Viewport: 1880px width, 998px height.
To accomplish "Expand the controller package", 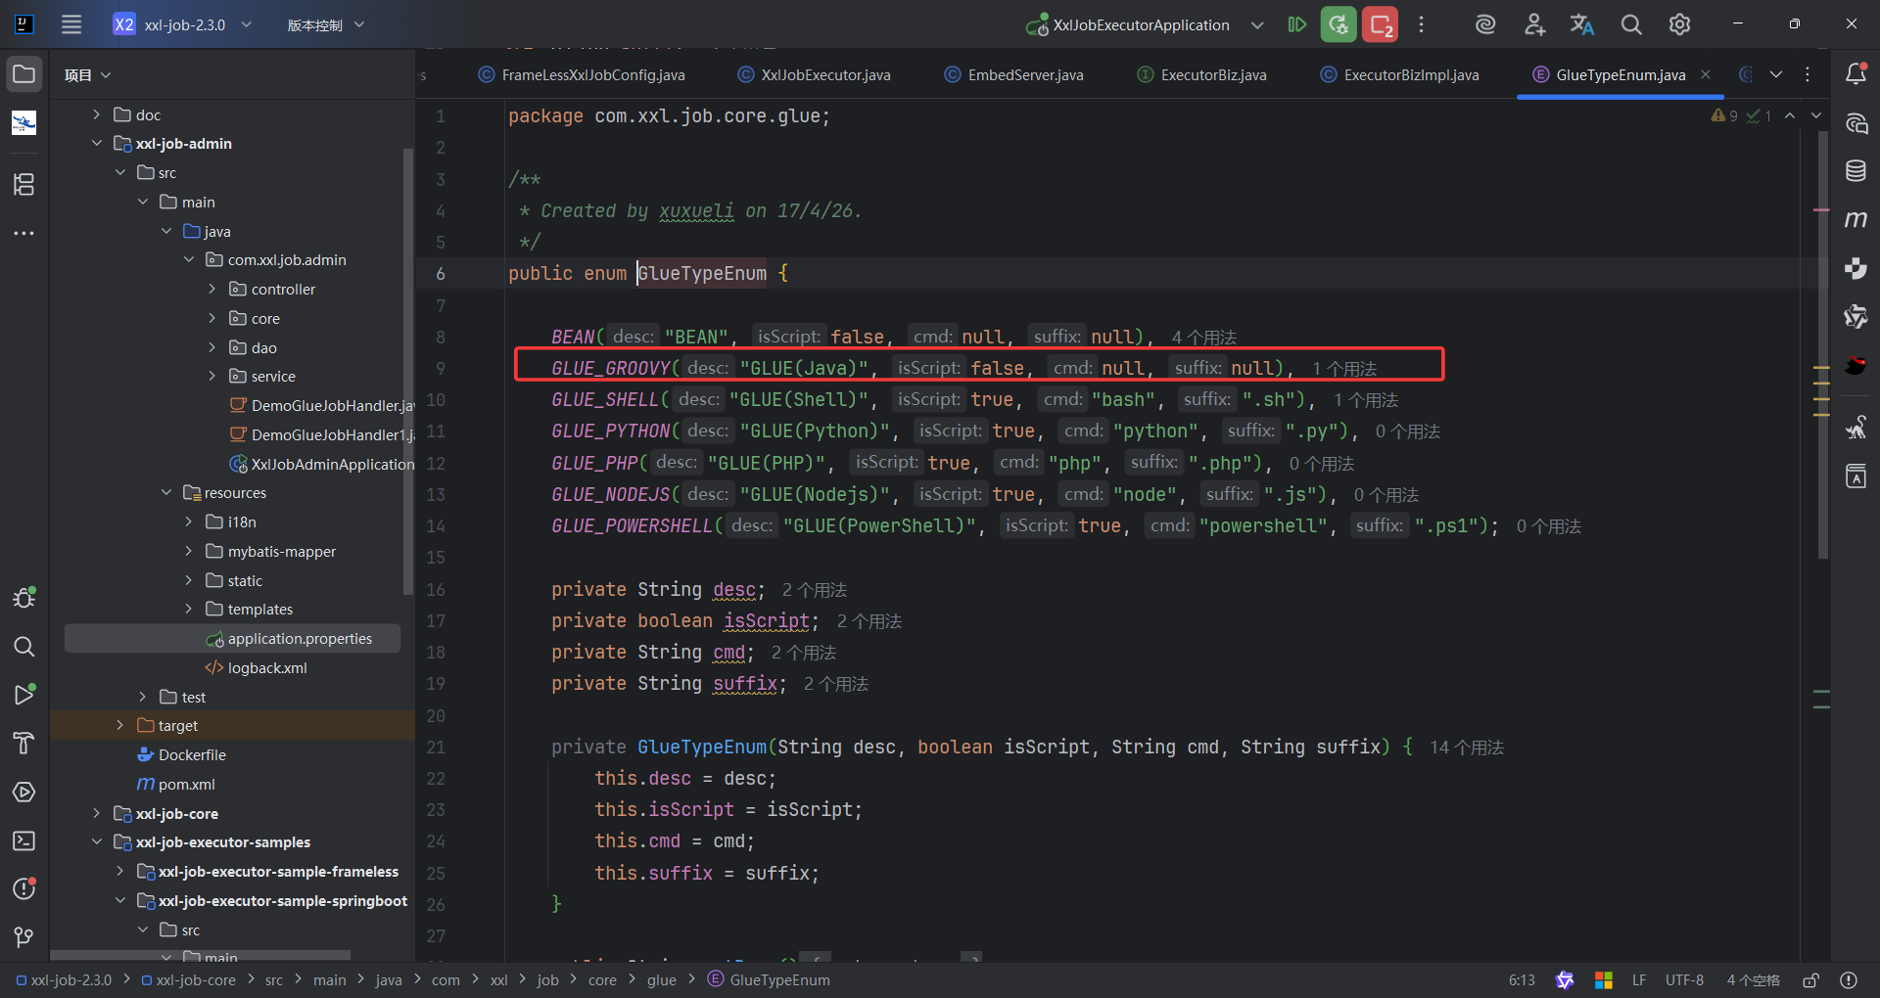I will click(212, 289).
